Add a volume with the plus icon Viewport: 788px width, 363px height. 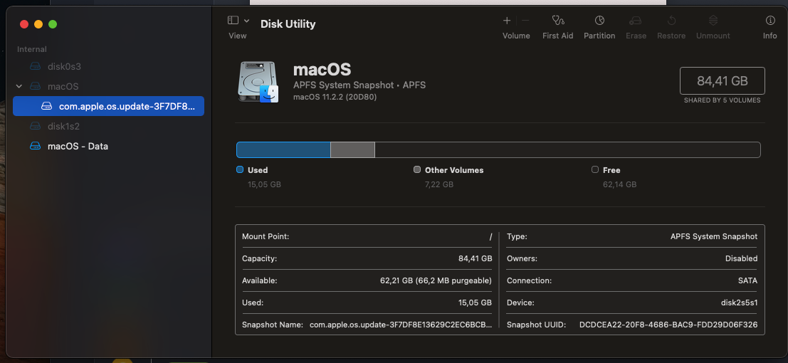click(x=507, y=21)
